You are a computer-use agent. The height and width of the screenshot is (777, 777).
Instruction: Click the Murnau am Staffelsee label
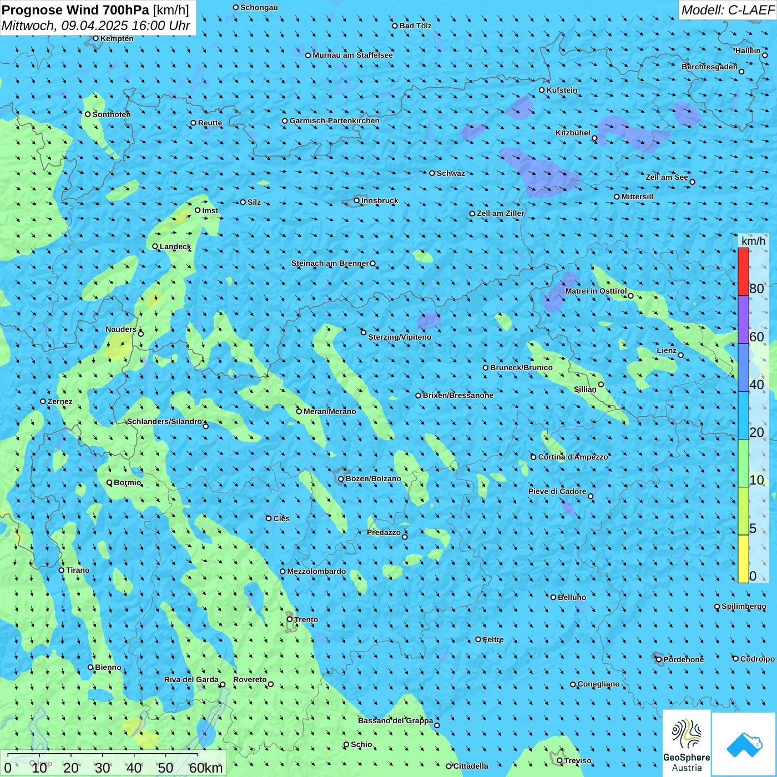[352, 56]
